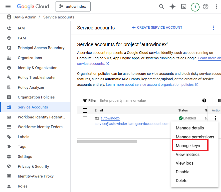Open service account organization policies link

[x=152, y=85]
